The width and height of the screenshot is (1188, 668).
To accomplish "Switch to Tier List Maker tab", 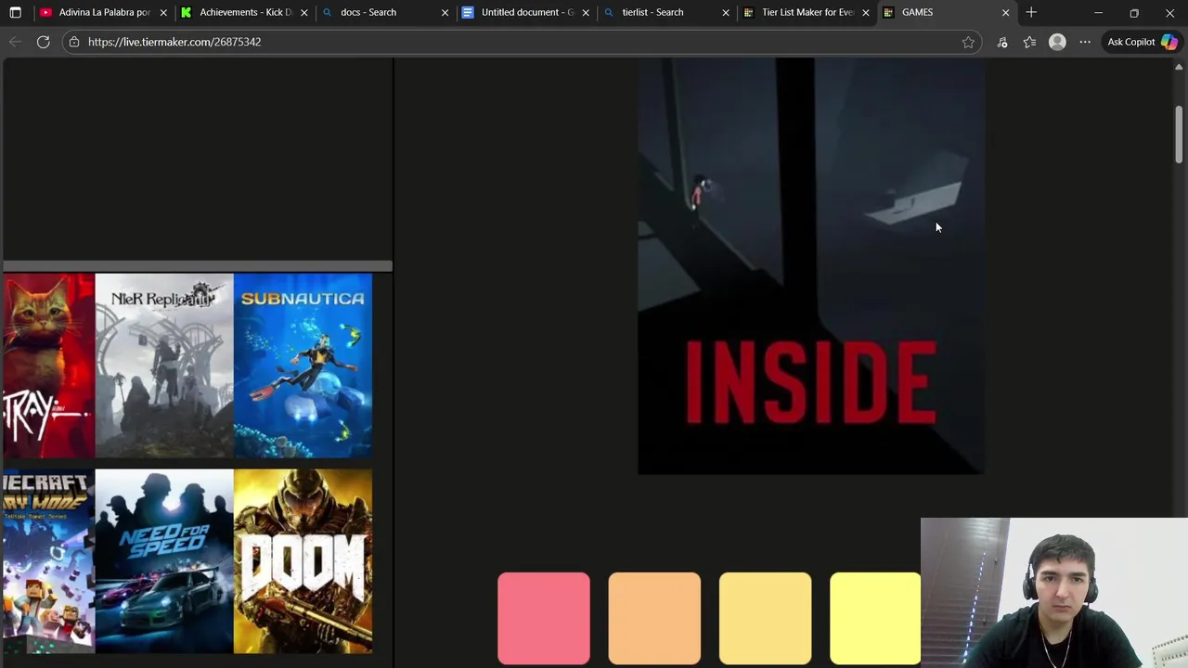I will point(807,12).
